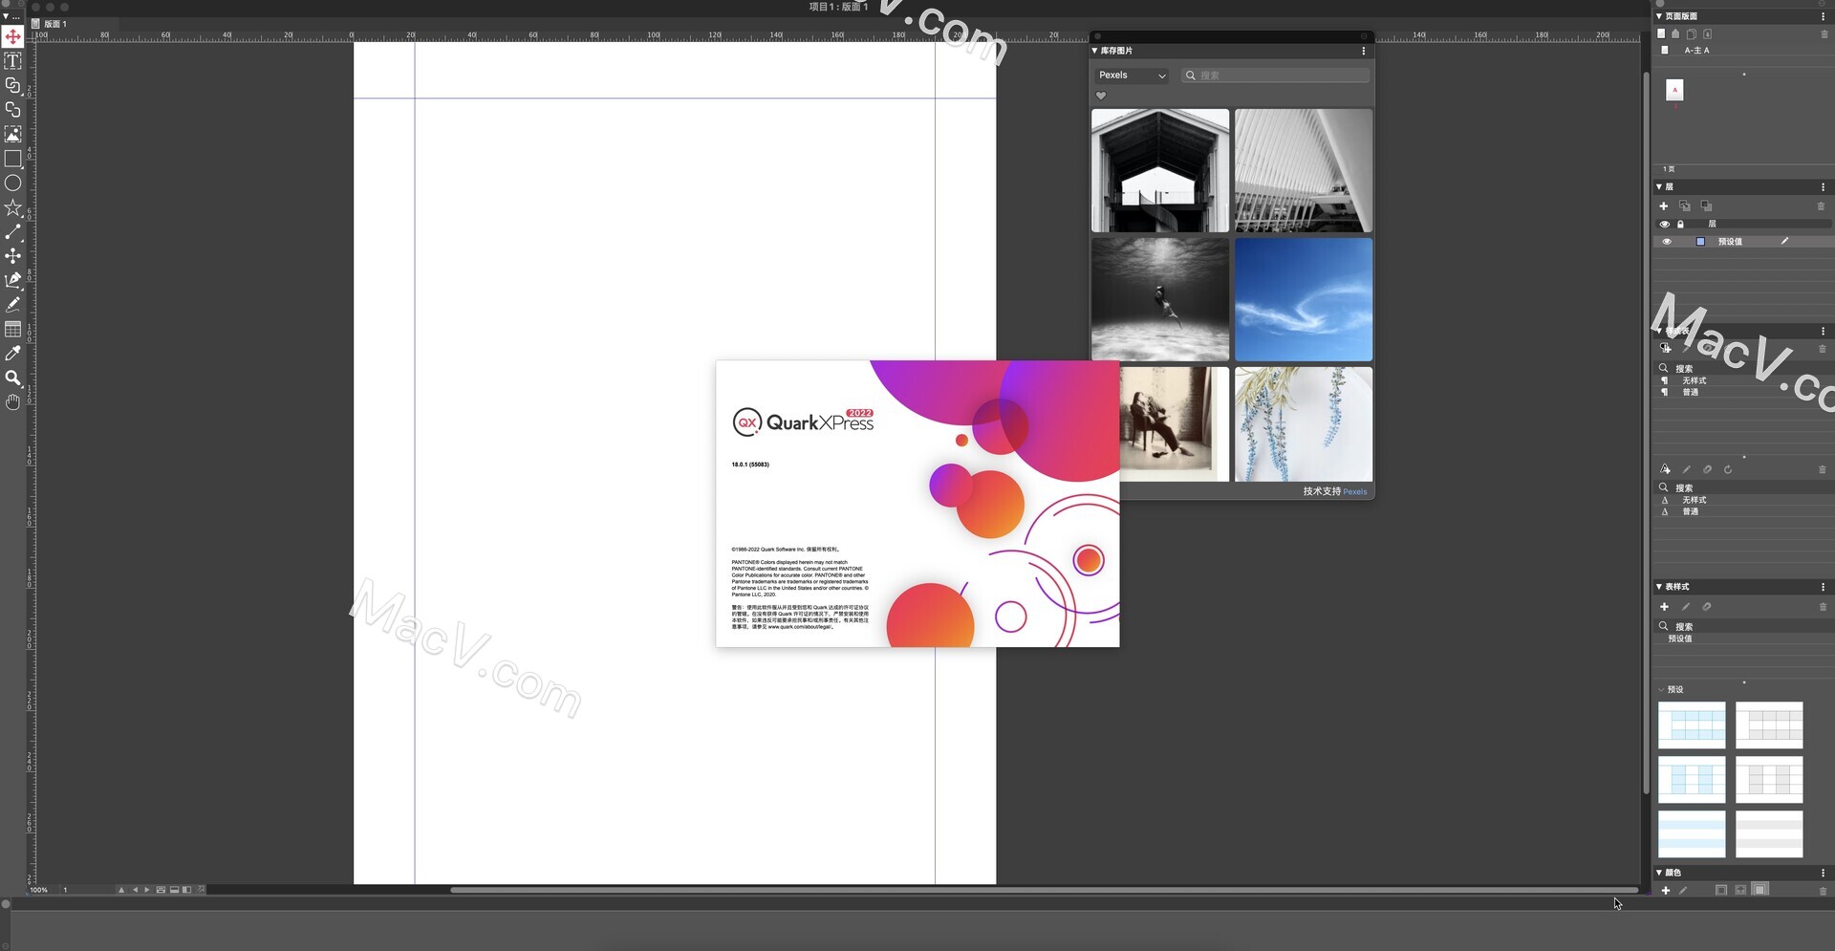Screen dimensions: 1835x951
Task: Select the A-主 A master page
Action: point(1696,51)
